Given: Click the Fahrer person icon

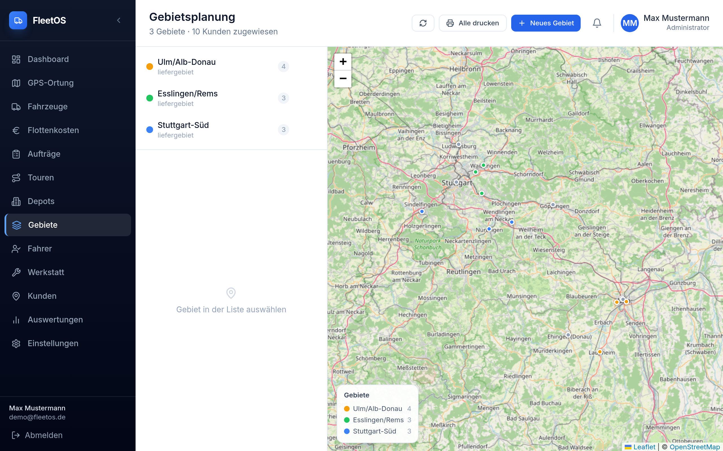Looking at the screenshot, I should coord(16,248).
